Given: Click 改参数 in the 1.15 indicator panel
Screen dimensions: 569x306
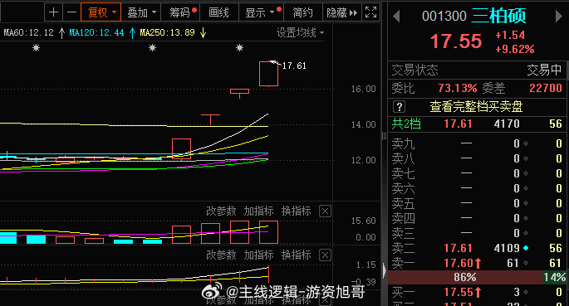Looking at the screenshot, I should pyautogui.click(x=221, y=255).
